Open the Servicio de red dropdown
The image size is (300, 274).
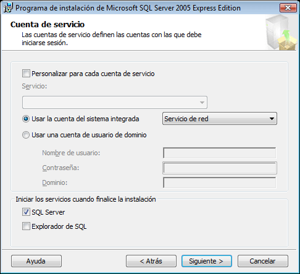pos(220,119)
